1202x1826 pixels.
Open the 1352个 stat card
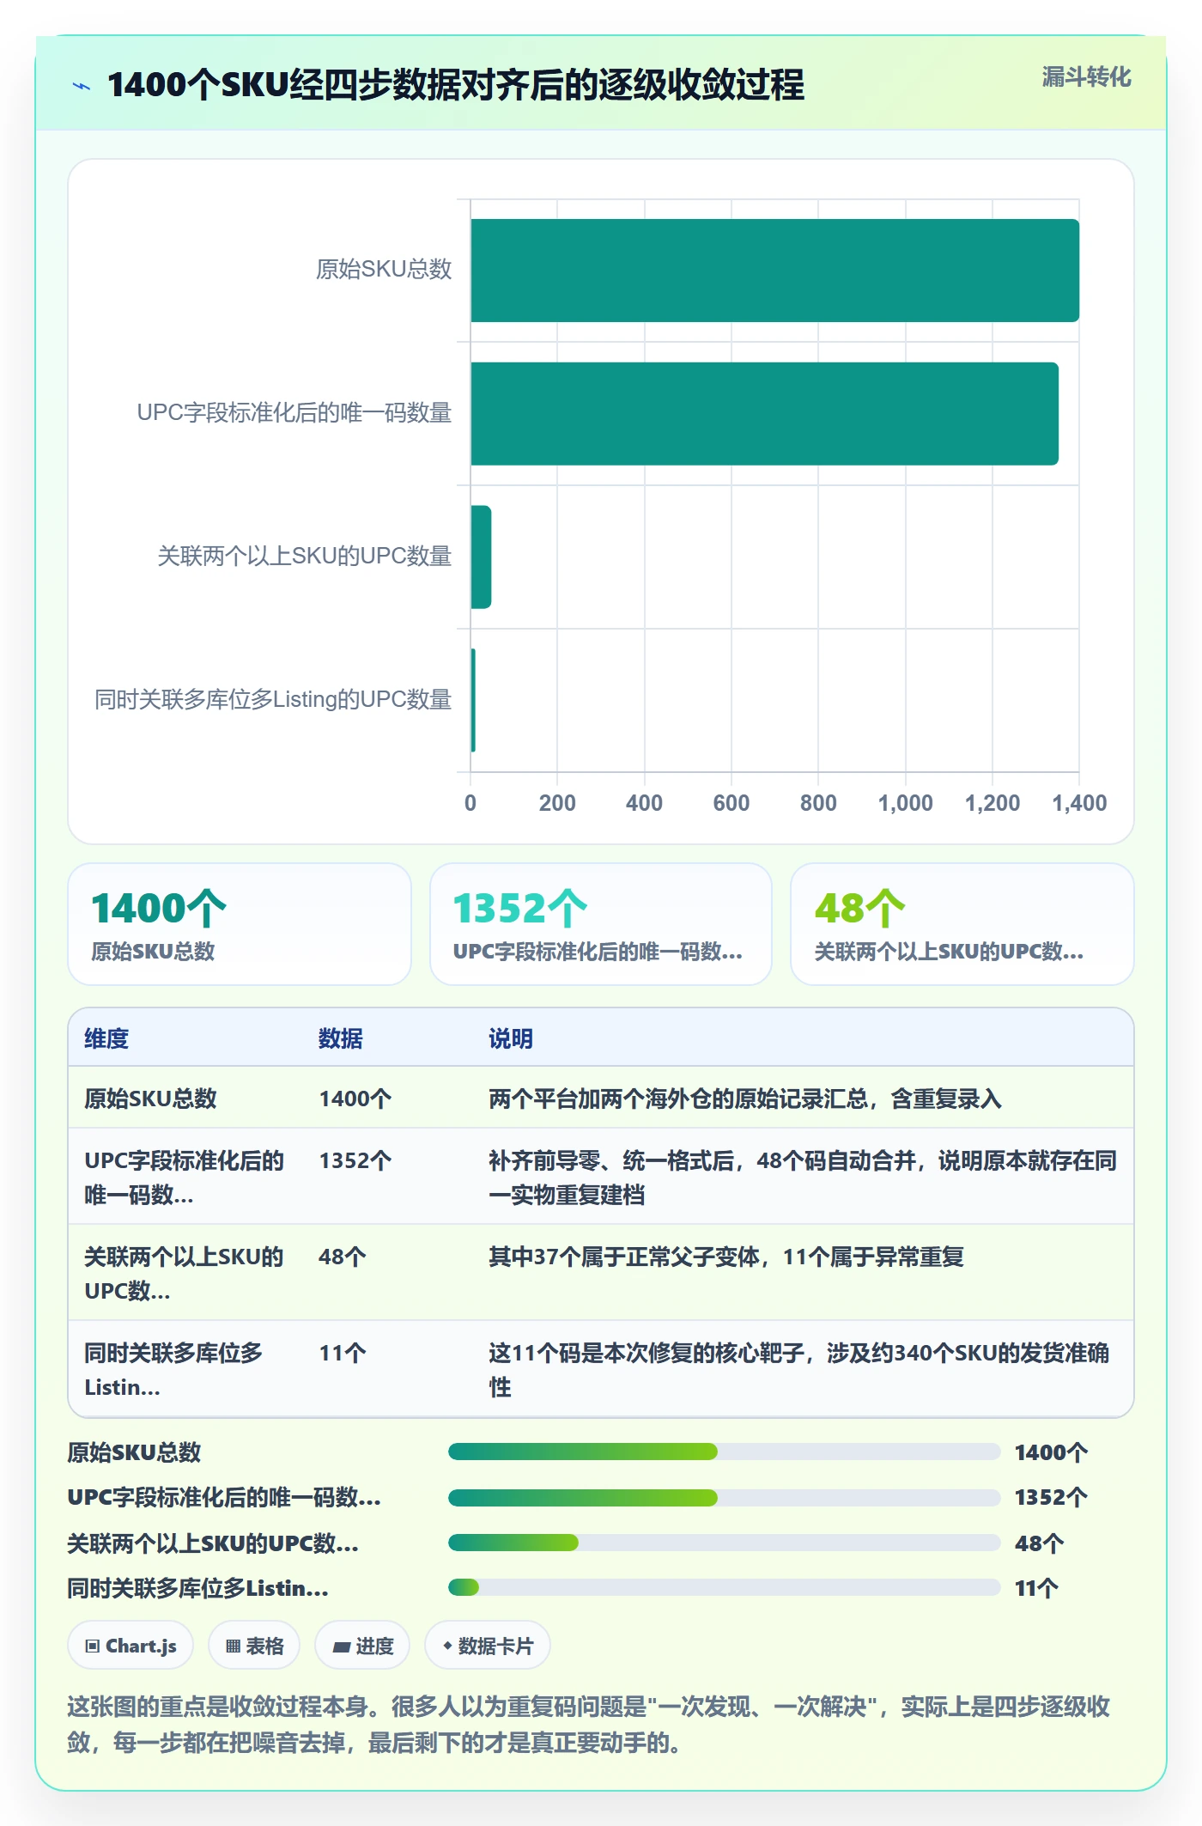point(601,924)
